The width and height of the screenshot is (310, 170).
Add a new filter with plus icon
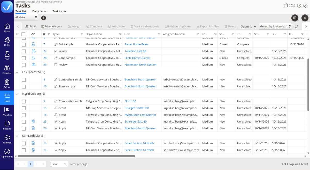(x=44, y=18)
